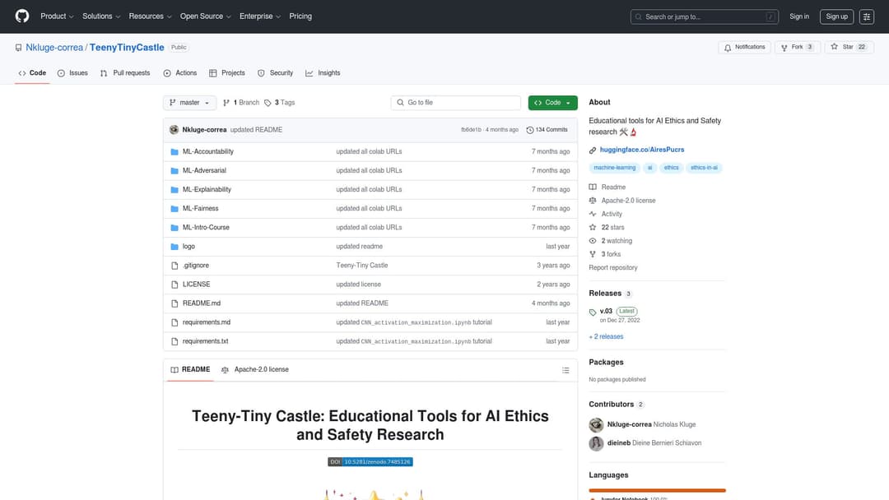Screen dimensions: 889x500
Task: Click the file icon beside .gitignore
Action: point(175,266)
